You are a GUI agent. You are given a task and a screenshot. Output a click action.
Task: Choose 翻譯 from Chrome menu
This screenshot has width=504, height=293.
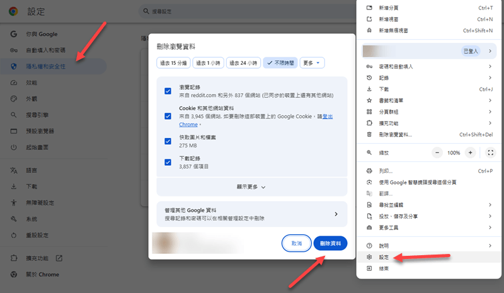coord(429,193)
